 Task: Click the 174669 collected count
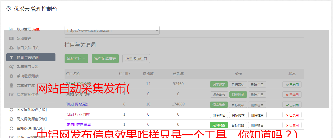(178, 104)
